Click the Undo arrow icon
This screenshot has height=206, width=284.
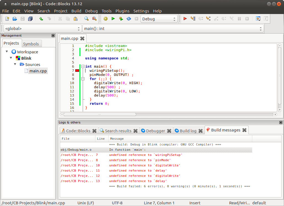[x=41, y=19]
